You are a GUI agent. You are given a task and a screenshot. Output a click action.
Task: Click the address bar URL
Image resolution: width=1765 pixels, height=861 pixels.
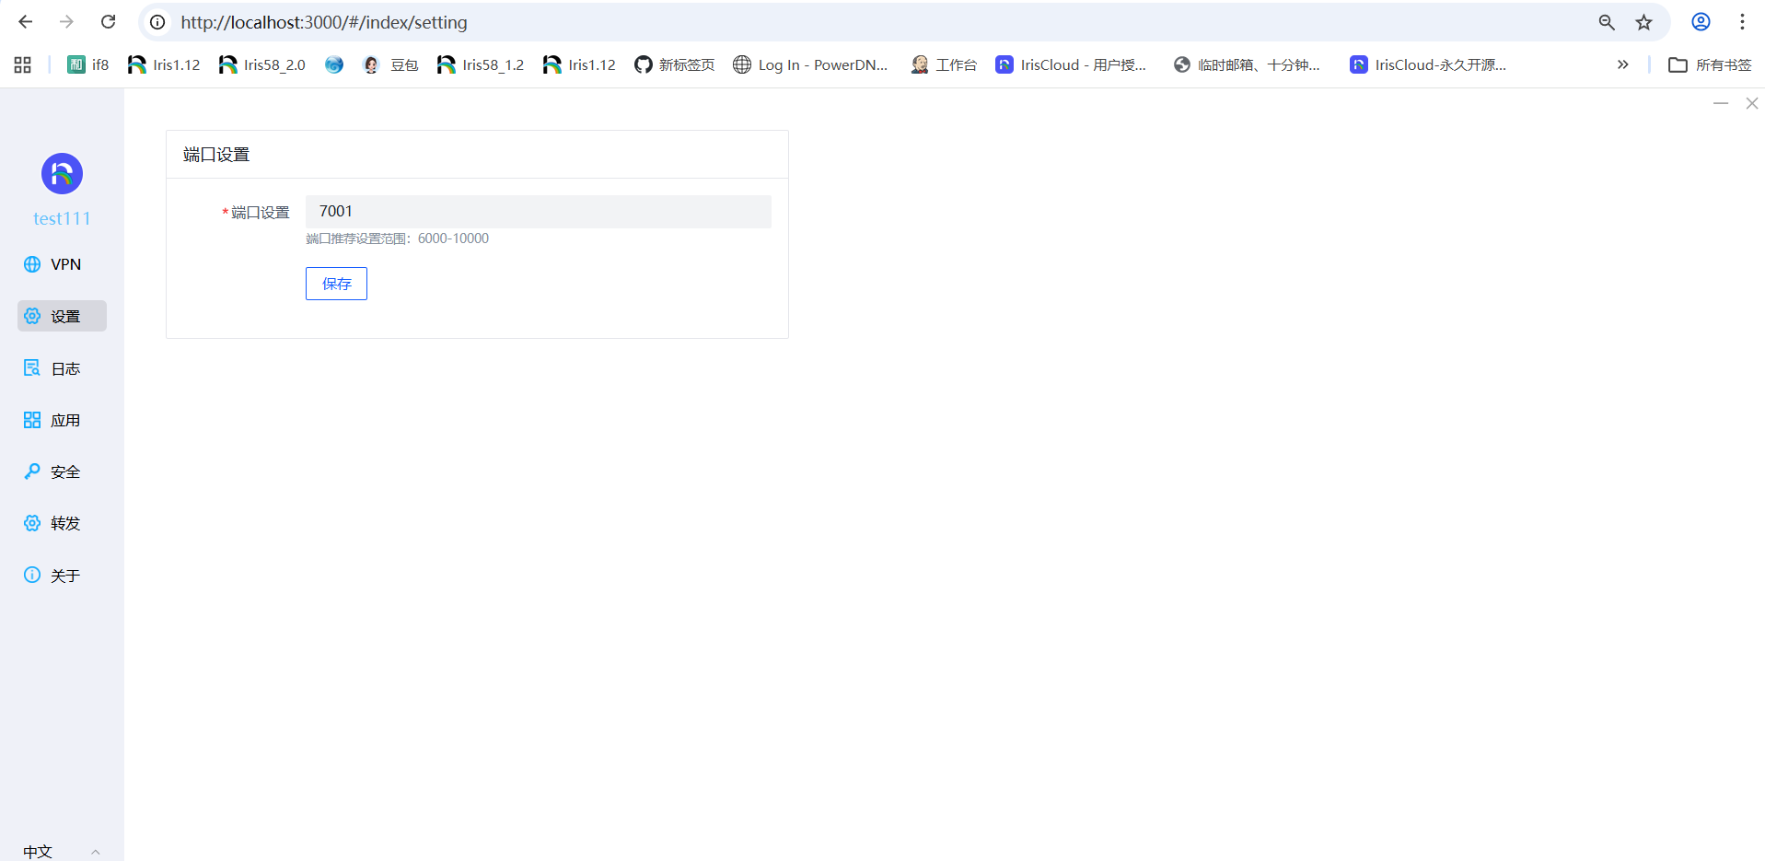pyautogui.click(x=323, y=22)
